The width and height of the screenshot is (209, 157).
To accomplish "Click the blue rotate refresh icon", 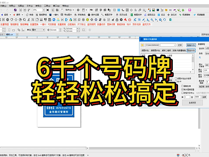I will click(164, 20).
